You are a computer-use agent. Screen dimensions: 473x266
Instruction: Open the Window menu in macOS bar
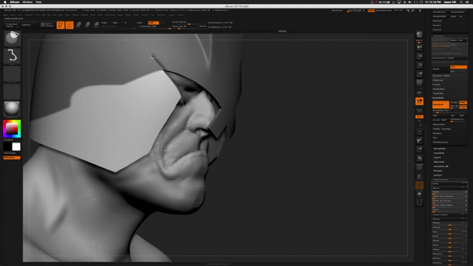[27, 2]
